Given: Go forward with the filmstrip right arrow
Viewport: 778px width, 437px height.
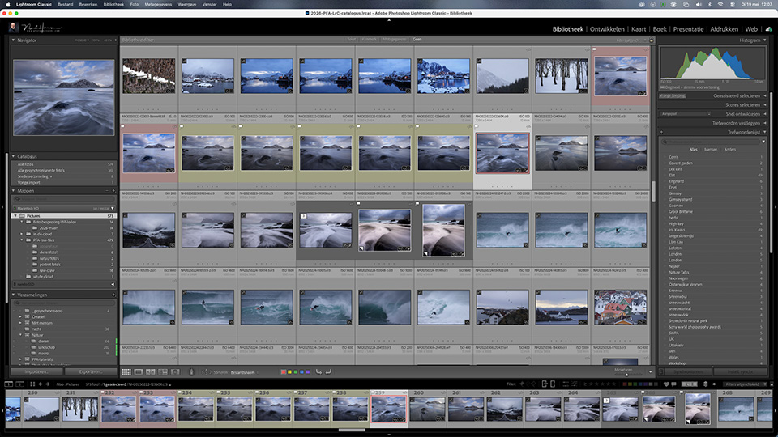Looking at the screenshot, I should (x=48, y=384).
